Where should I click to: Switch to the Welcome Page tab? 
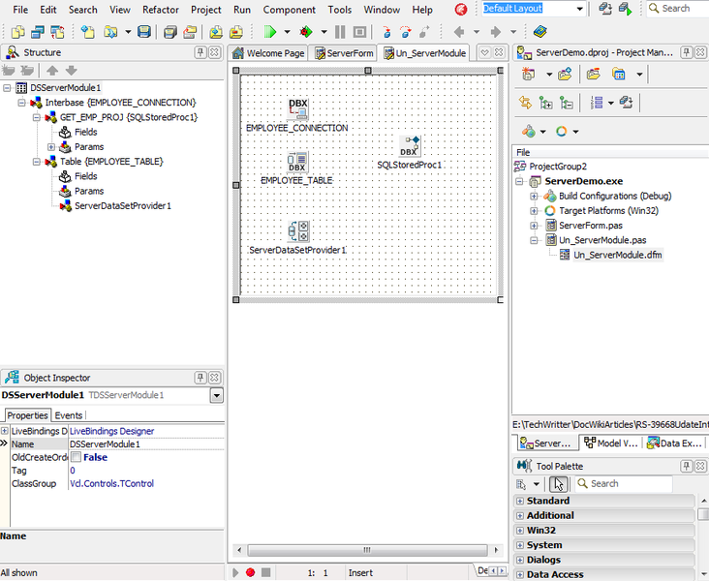coord(268,53)
